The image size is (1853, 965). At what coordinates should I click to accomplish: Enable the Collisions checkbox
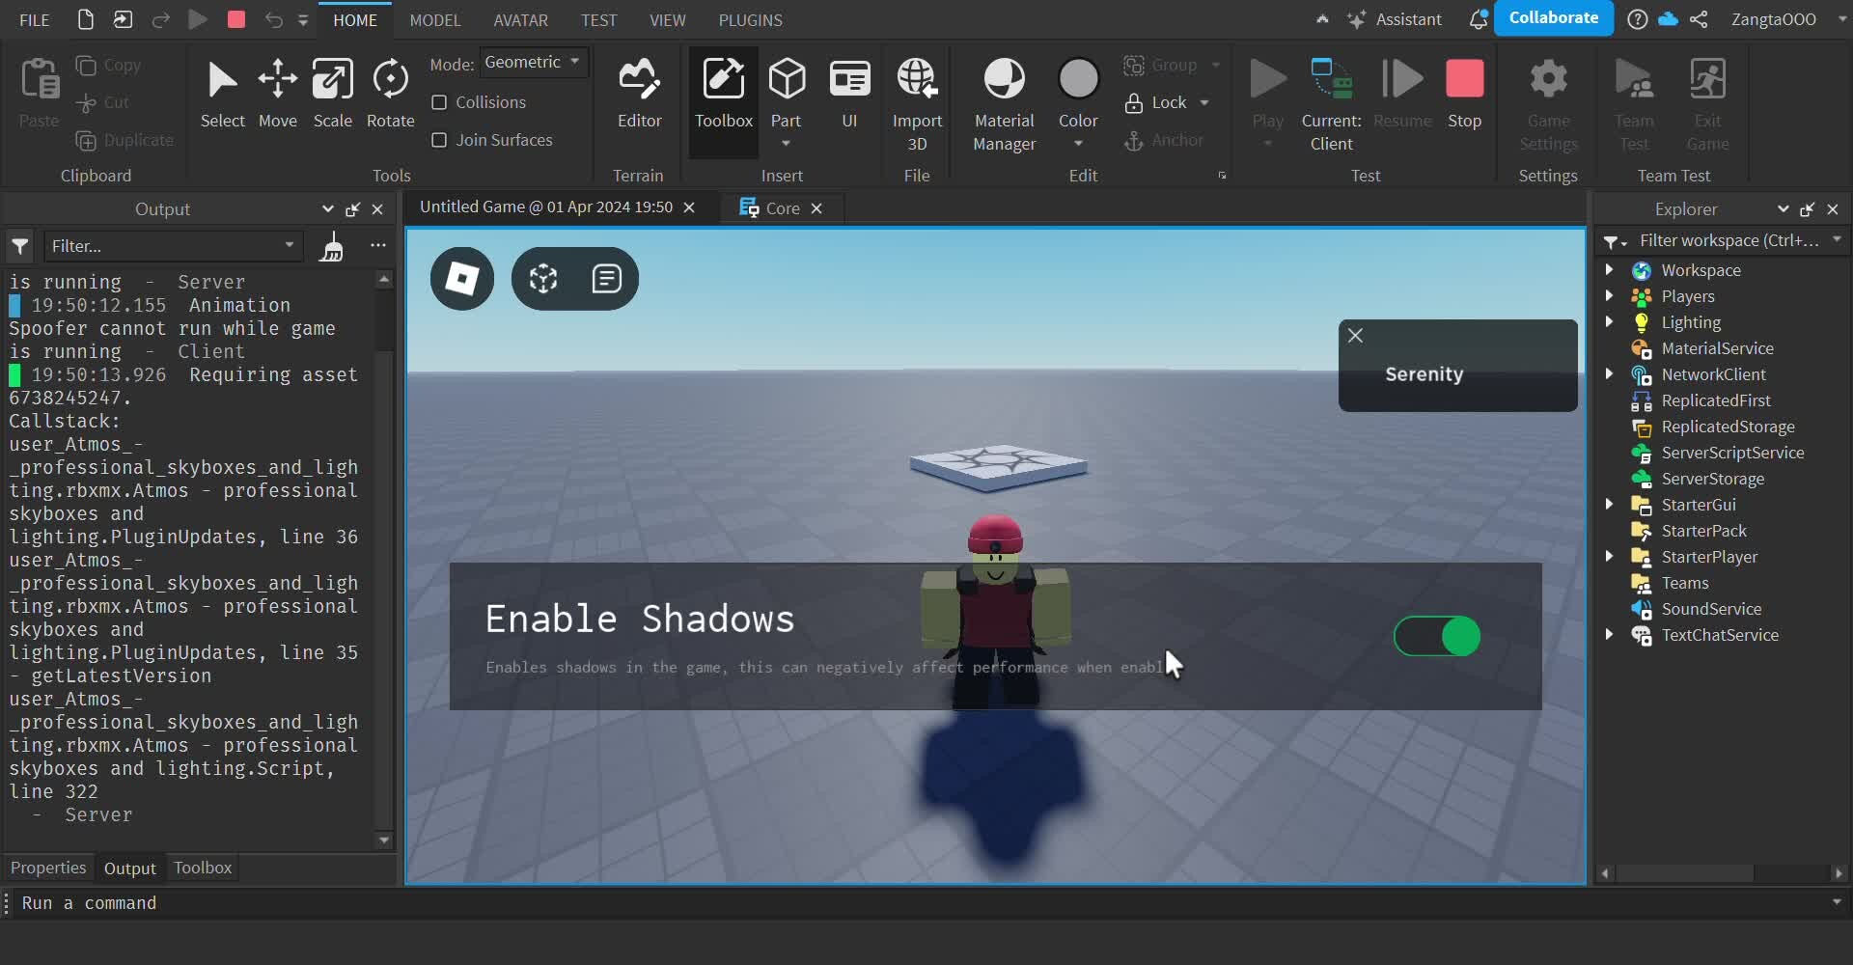[x=440, y=102]
